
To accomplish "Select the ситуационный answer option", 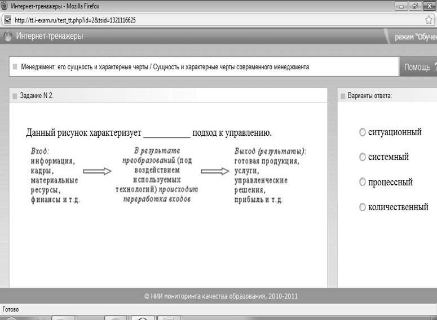I will pos(363,132).
